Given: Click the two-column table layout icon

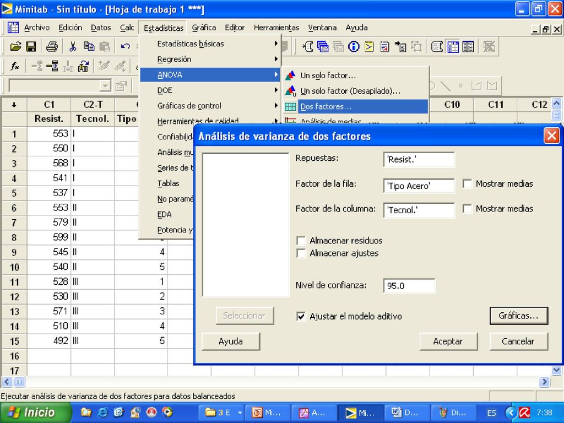Looking at the screenshot, I should [x=468, y=47].
